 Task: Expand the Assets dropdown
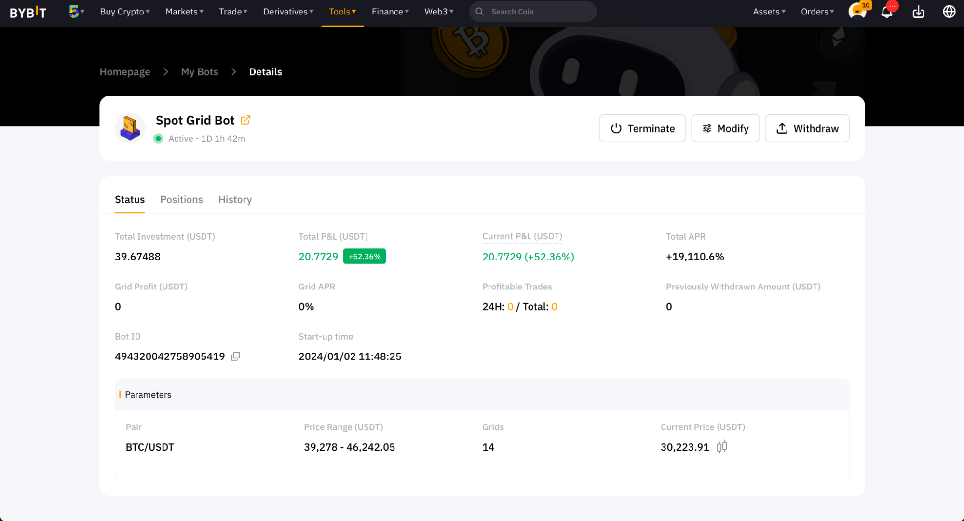click(x=769, y=12)
